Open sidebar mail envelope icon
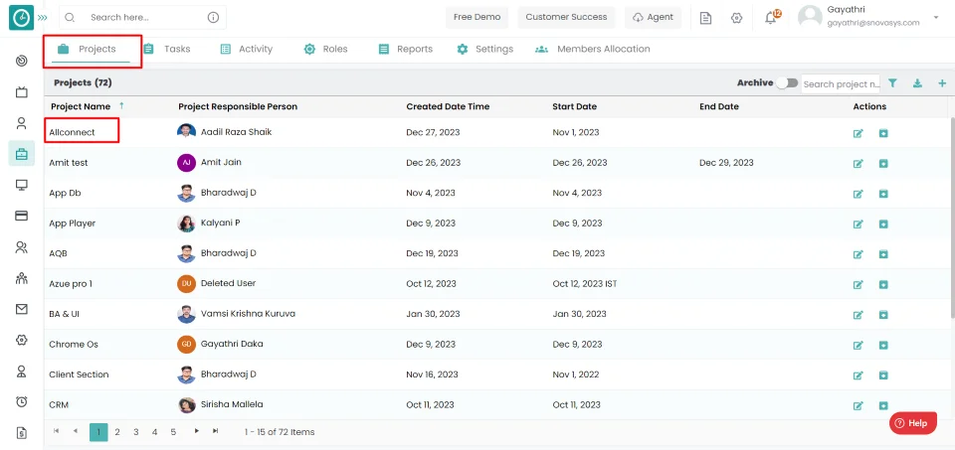 [x=21, y=309]
